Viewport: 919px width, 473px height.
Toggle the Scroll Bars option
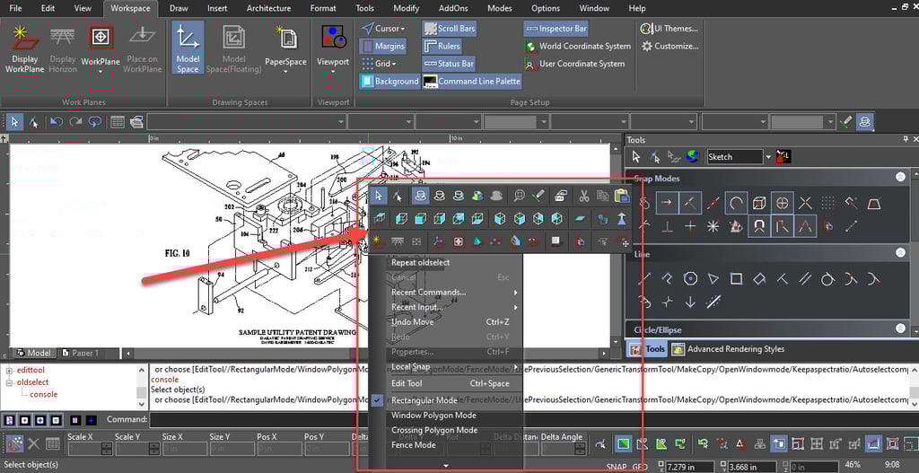pyautogui.click(x=449, y=28)
